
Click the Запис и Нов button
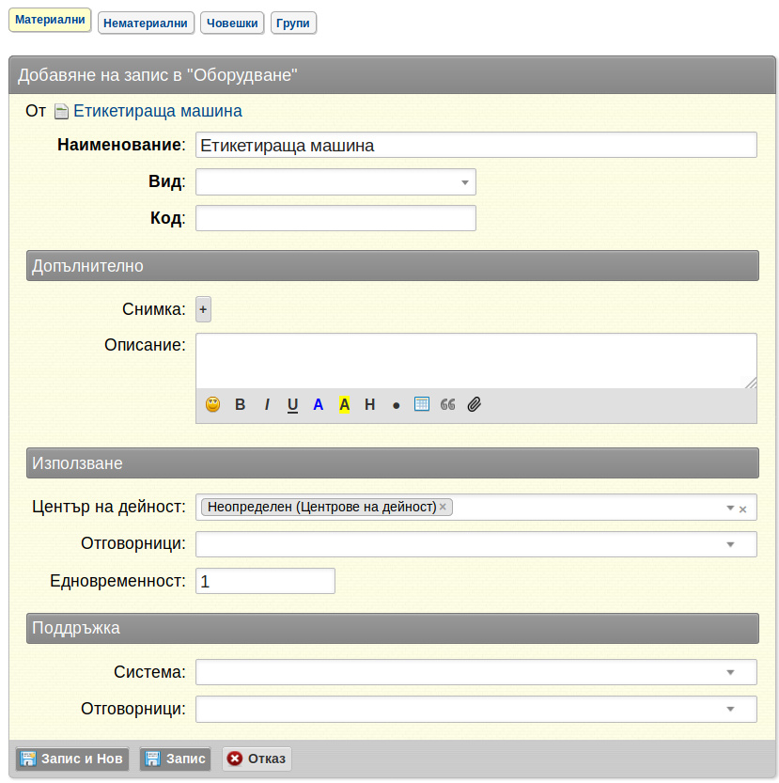pyautogui.click(x=72, y=760)
